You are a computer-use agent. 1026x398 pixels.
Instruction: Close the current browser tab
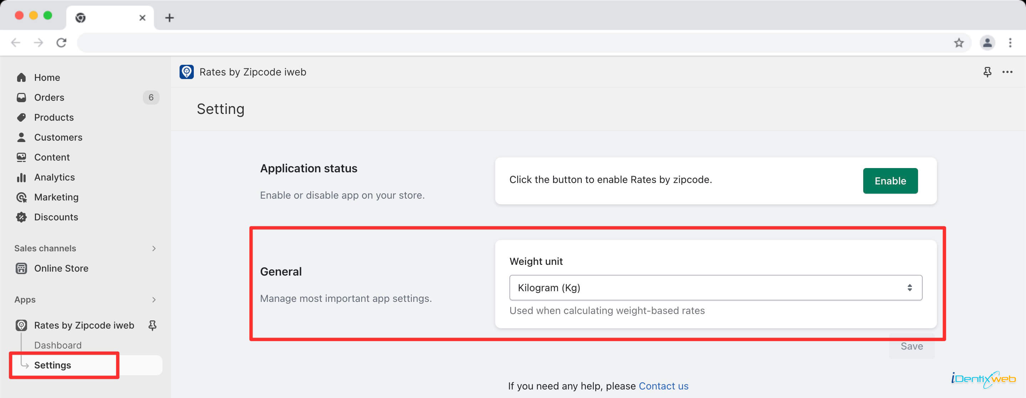(x=142, y=17)
